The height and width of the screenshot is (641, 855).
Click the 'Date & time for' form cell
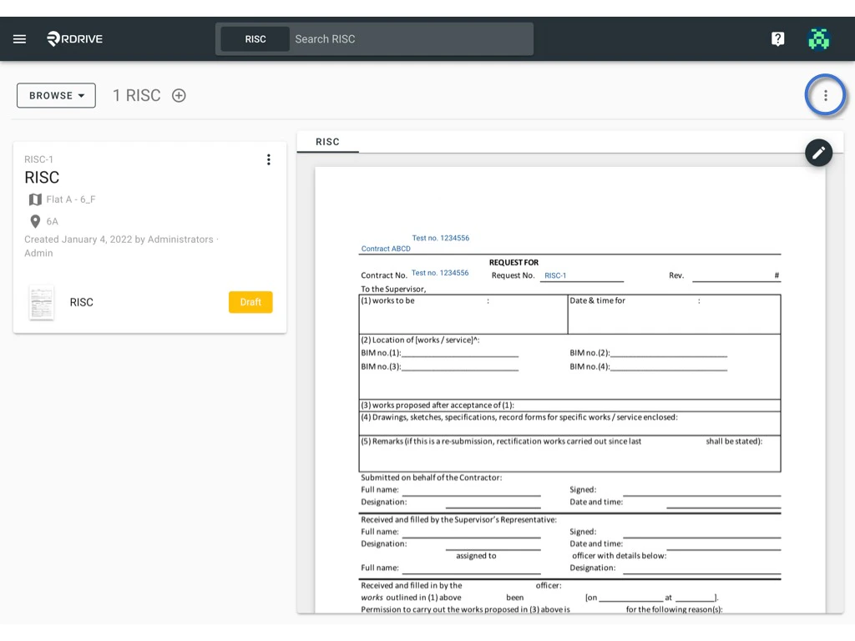pos(674,315)
